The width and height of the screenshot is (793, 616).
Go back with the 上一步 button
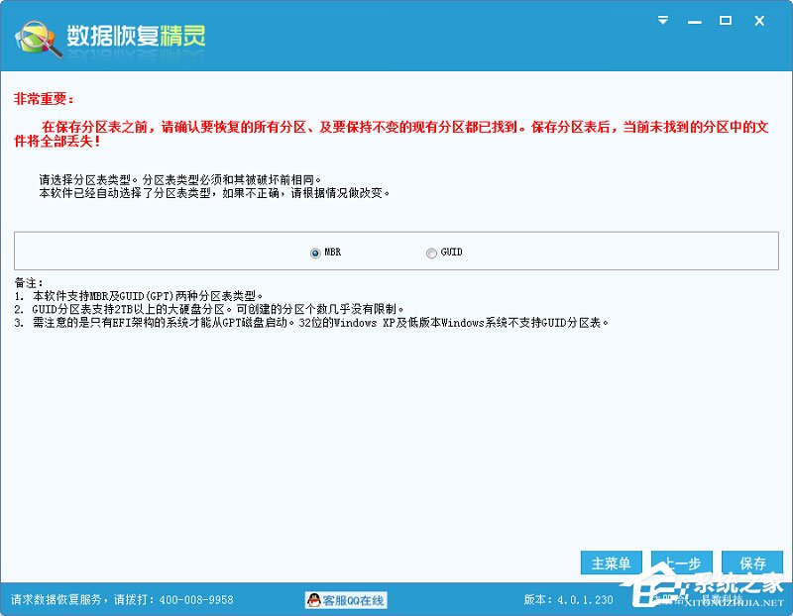(681, 563)
